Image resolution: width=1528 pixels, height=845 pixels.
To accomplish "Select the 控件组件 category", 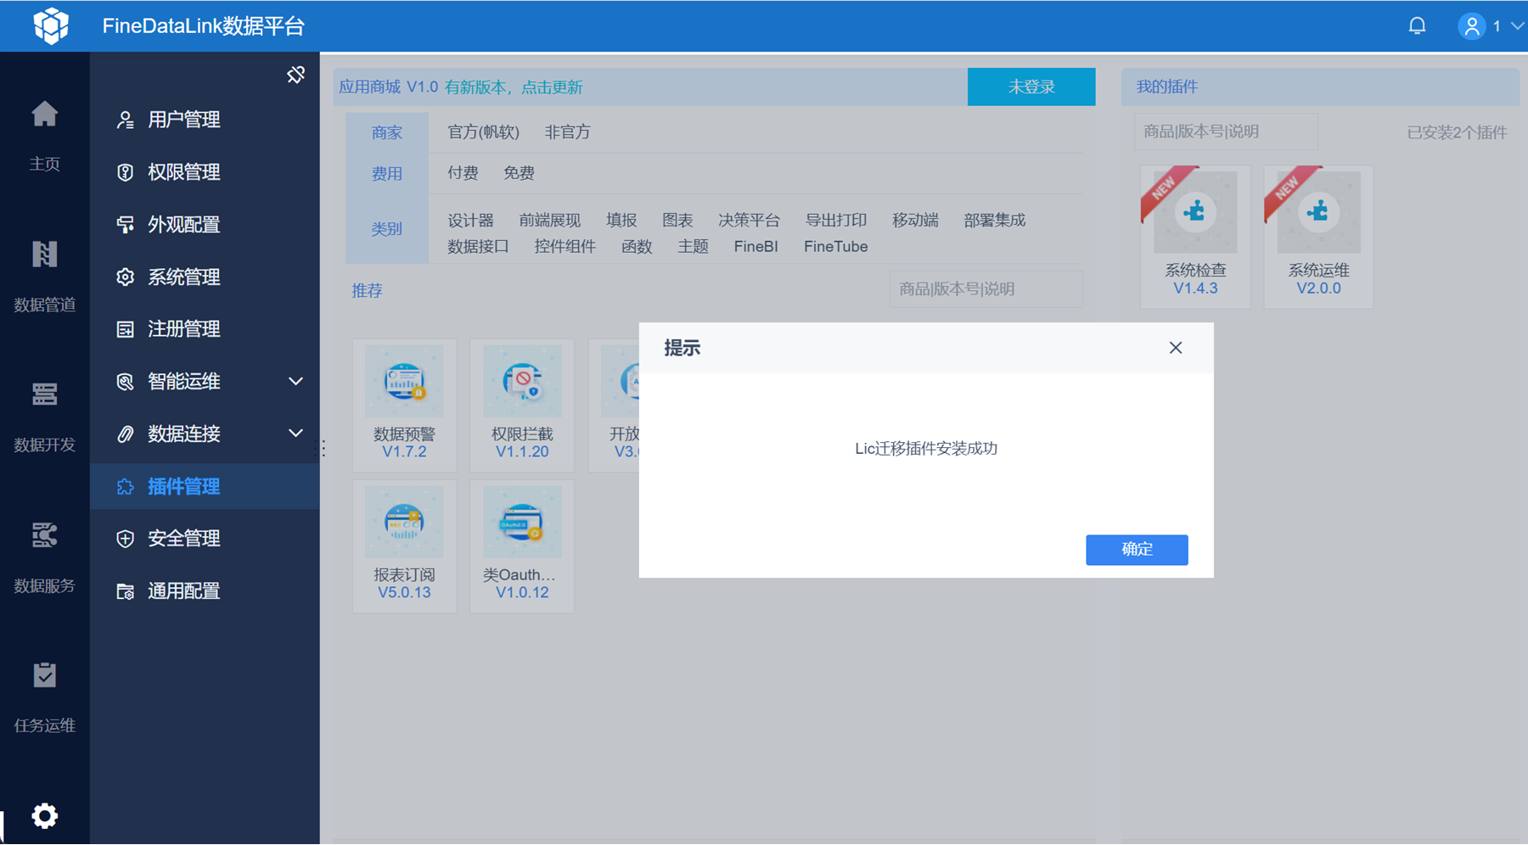I will click(x=565, y=247).
